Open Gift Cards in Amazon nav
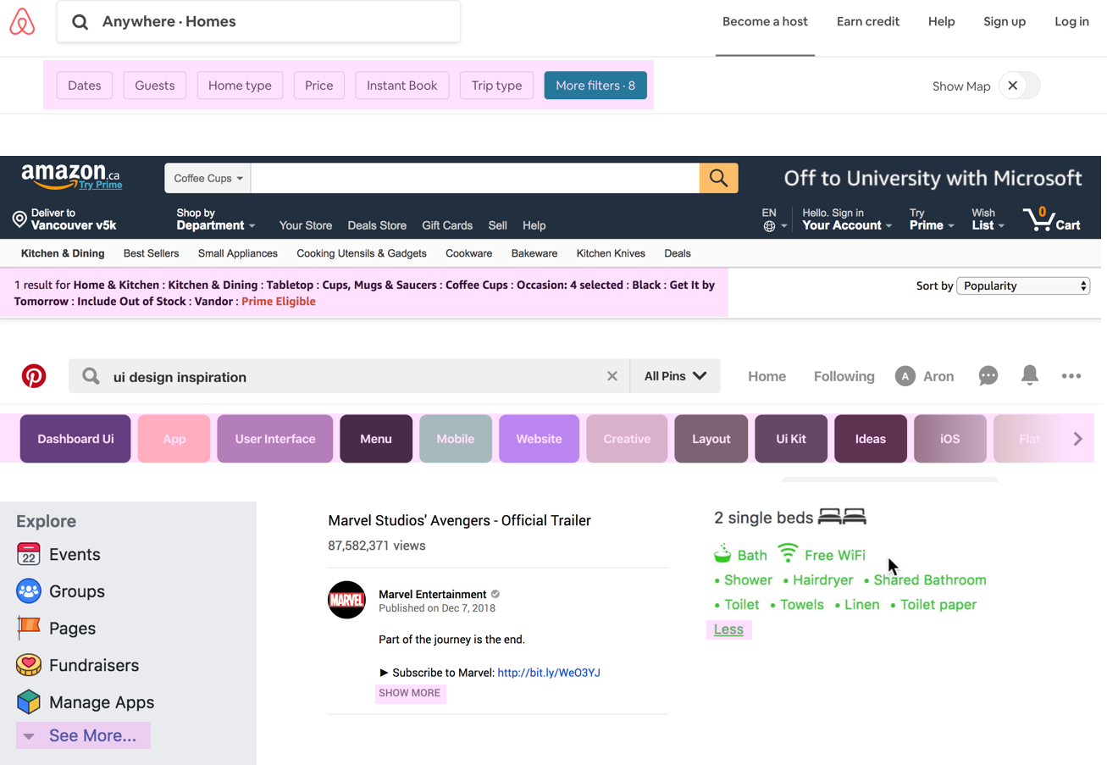Image resolution: width=1107 pixels, height=765 pixels. coord(447,225)
